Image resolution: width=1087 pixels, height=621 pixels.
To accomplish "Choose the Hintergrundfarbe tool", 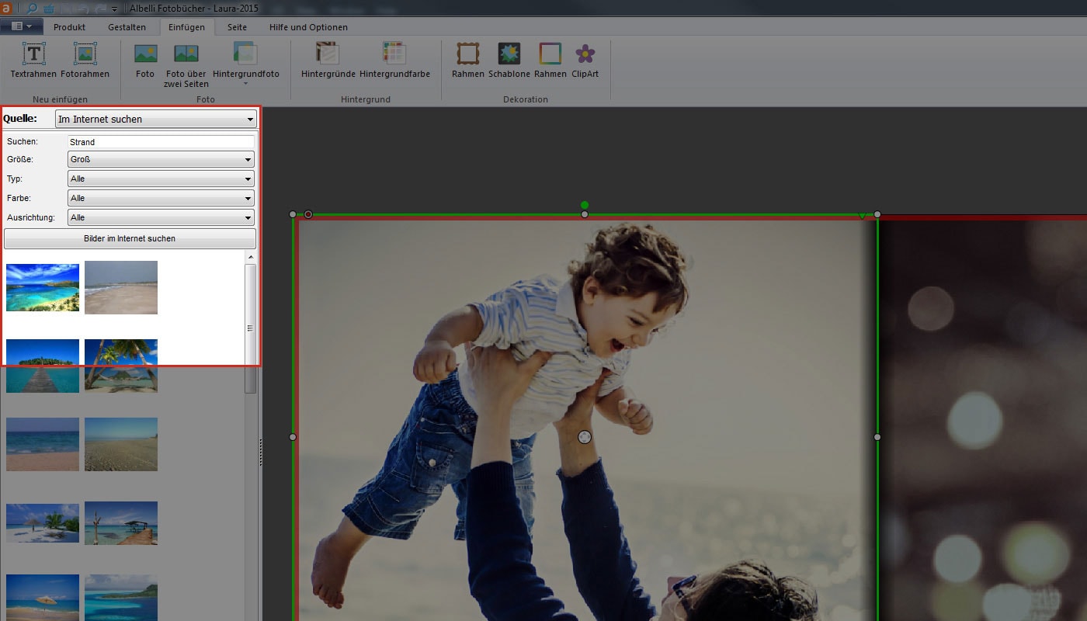I will [394, 54].
